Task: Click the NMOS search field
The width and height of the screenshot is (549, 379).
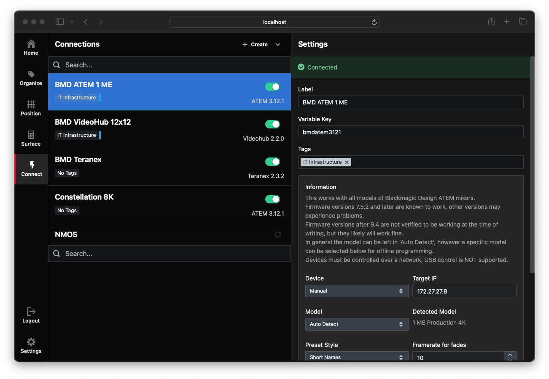Action: click(170, 254)
